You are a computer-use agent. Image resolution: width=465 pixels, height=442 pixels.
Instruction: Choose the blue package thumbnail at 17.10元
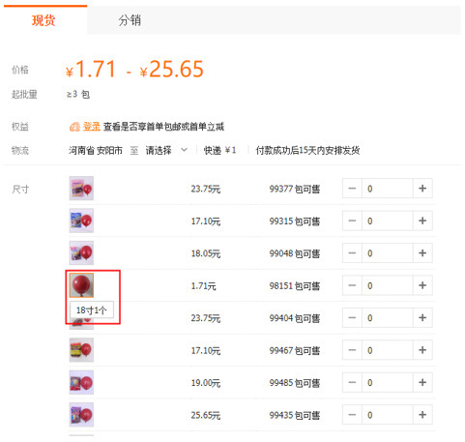(81, 221)
